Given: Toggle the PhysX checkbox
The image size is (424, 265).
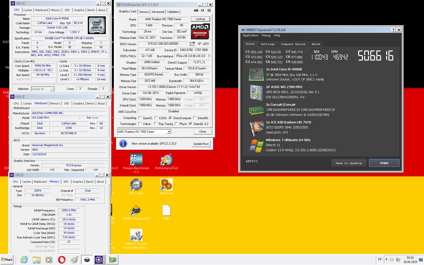Looking at the screenshot, I should tap(176, 124).
